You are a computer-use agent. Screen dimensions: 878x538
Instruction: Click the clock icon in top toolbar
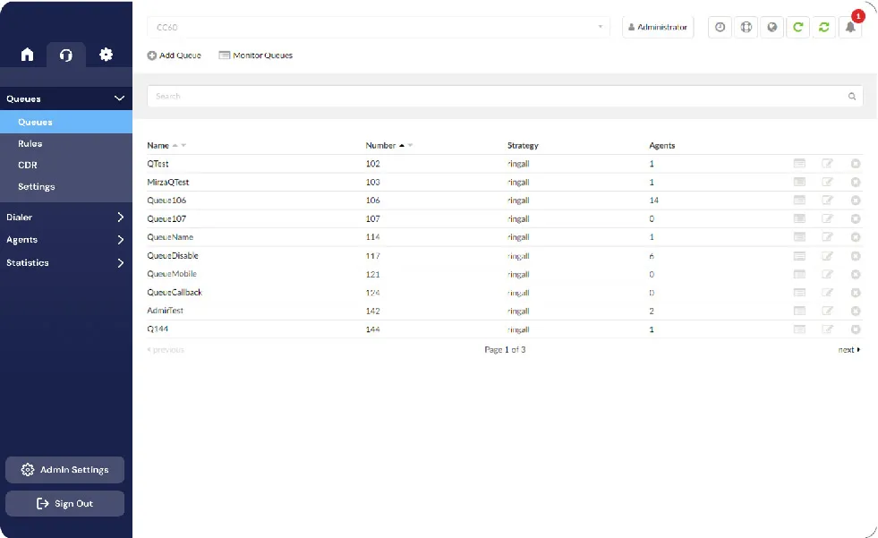point(720,27)
